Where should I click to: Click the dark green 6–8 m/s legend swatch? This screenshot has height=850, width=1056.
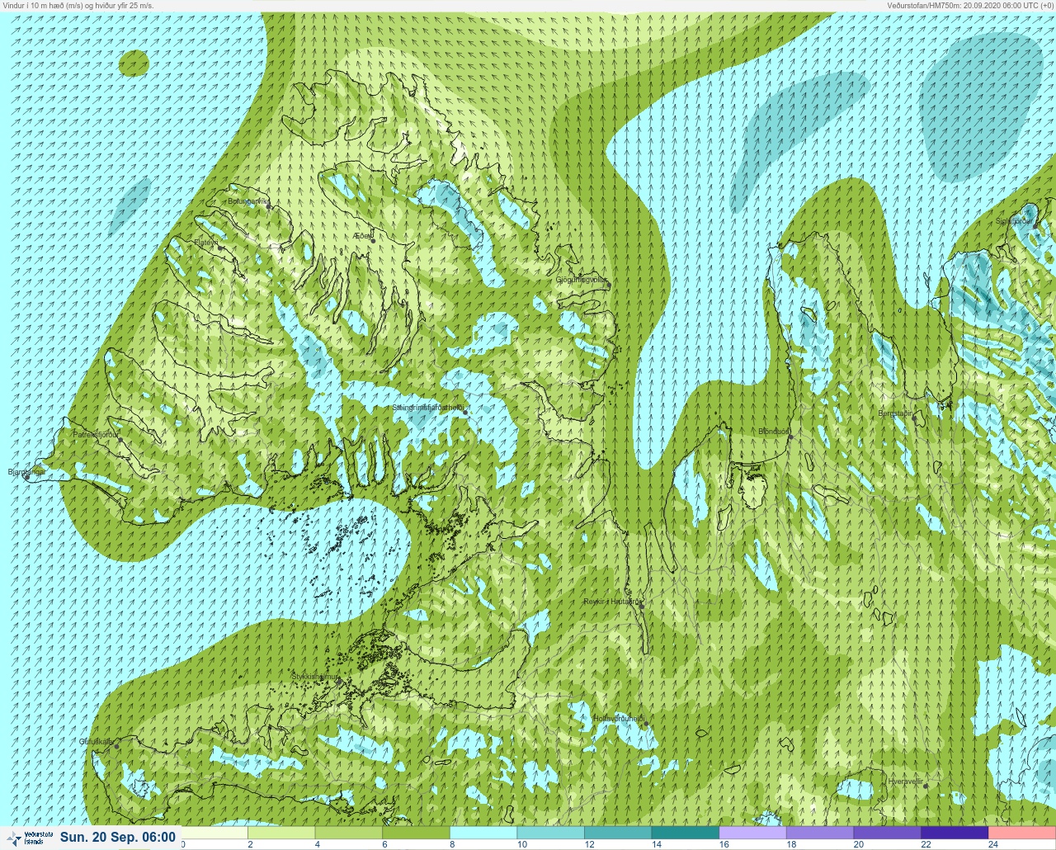417,833
